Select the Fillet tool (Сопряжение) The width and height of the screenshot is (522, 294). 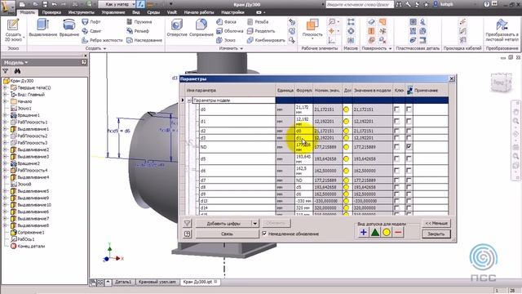click(x=201, y=28)
